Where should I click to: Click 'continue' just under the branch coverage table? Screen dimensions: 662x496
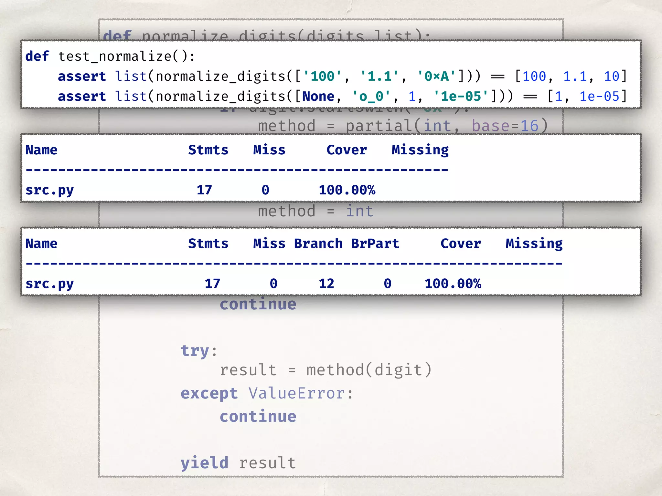point(258,304)
